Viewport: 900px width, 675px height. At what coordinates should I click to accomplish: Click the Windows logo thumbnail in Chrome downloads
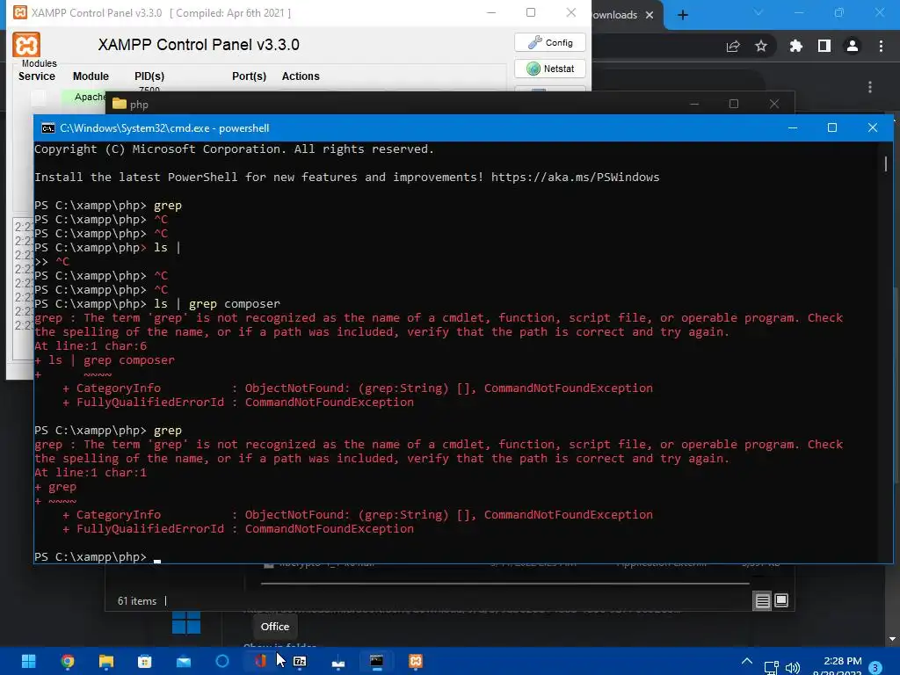click(186, 623)
